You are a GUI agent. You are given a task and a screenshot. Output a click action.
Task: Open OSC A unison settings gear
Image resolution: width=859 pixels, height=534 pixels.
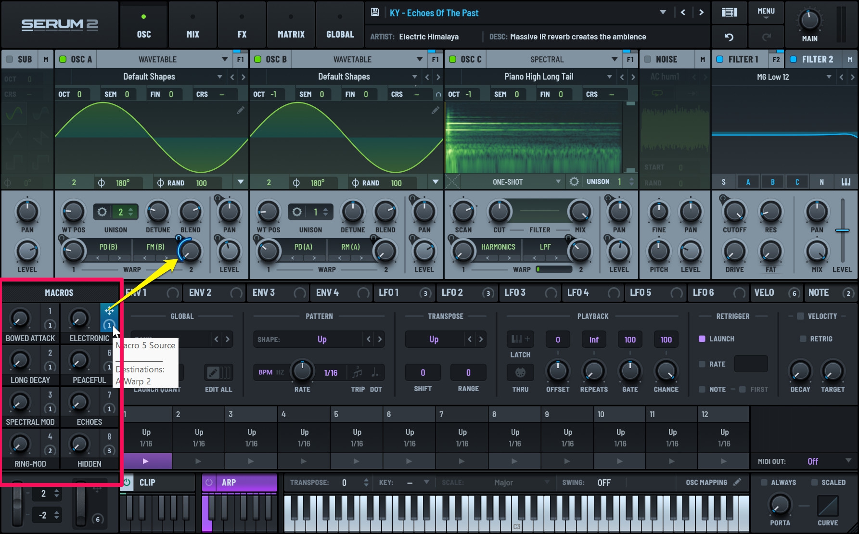(102, 212)
